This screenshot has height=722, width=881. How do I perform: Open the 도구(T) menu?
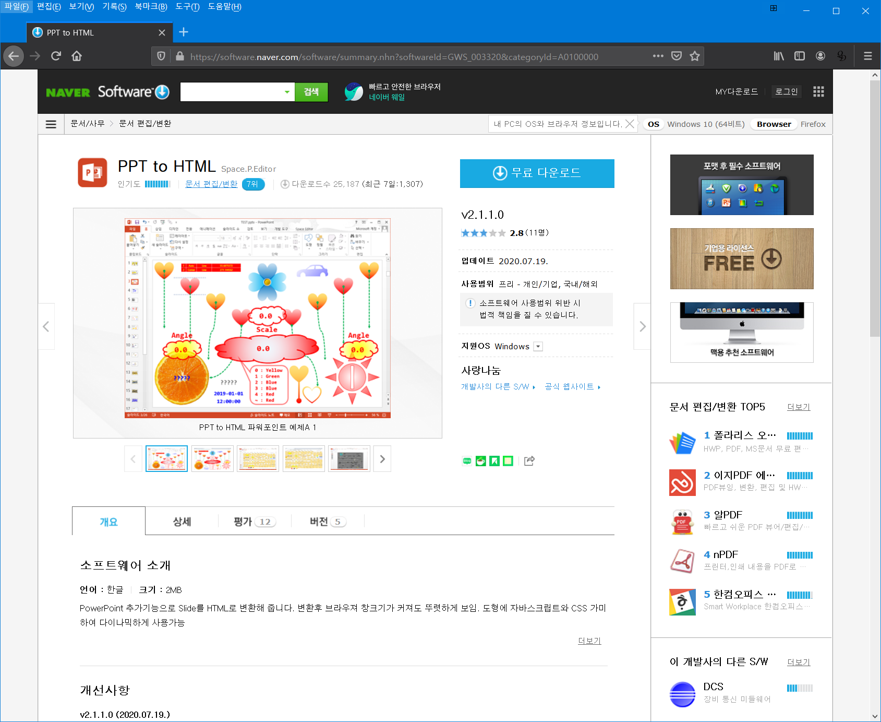(187, 7)
